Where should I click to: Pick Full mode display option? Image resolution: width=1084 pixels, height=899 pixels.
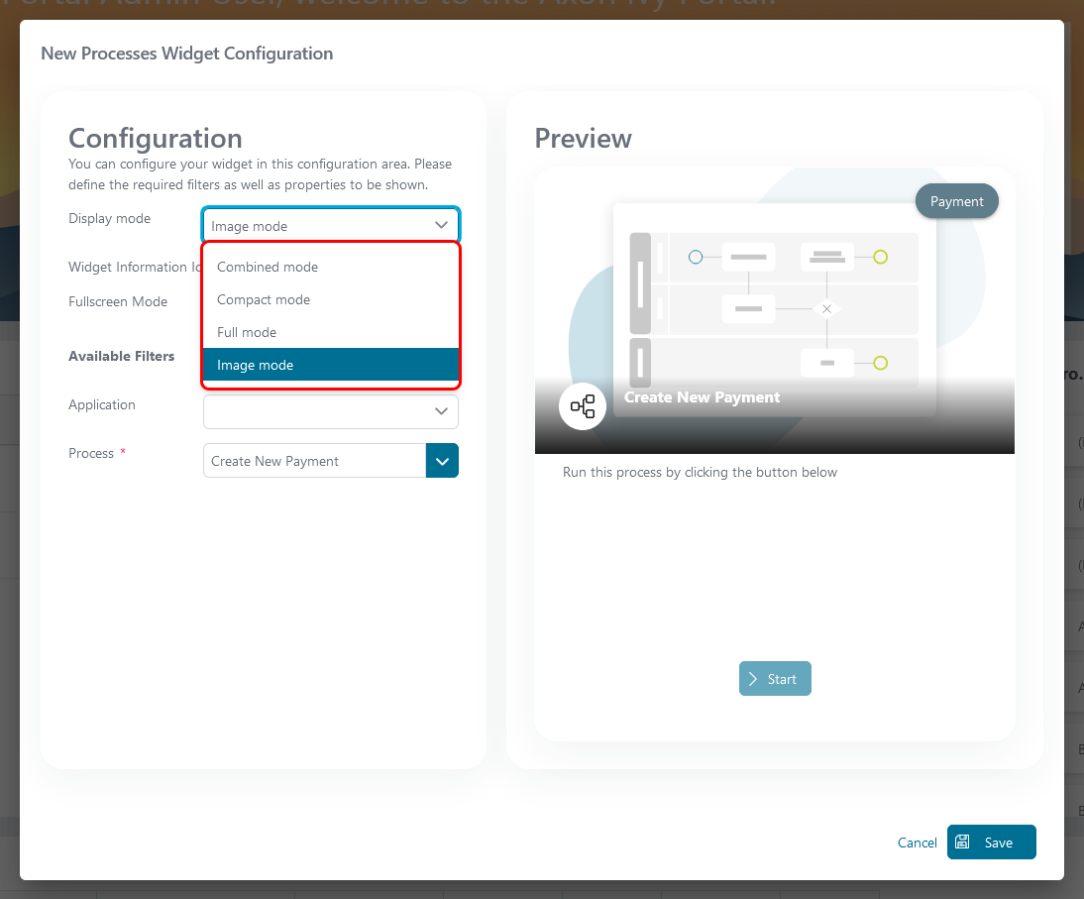click(247, 332)
